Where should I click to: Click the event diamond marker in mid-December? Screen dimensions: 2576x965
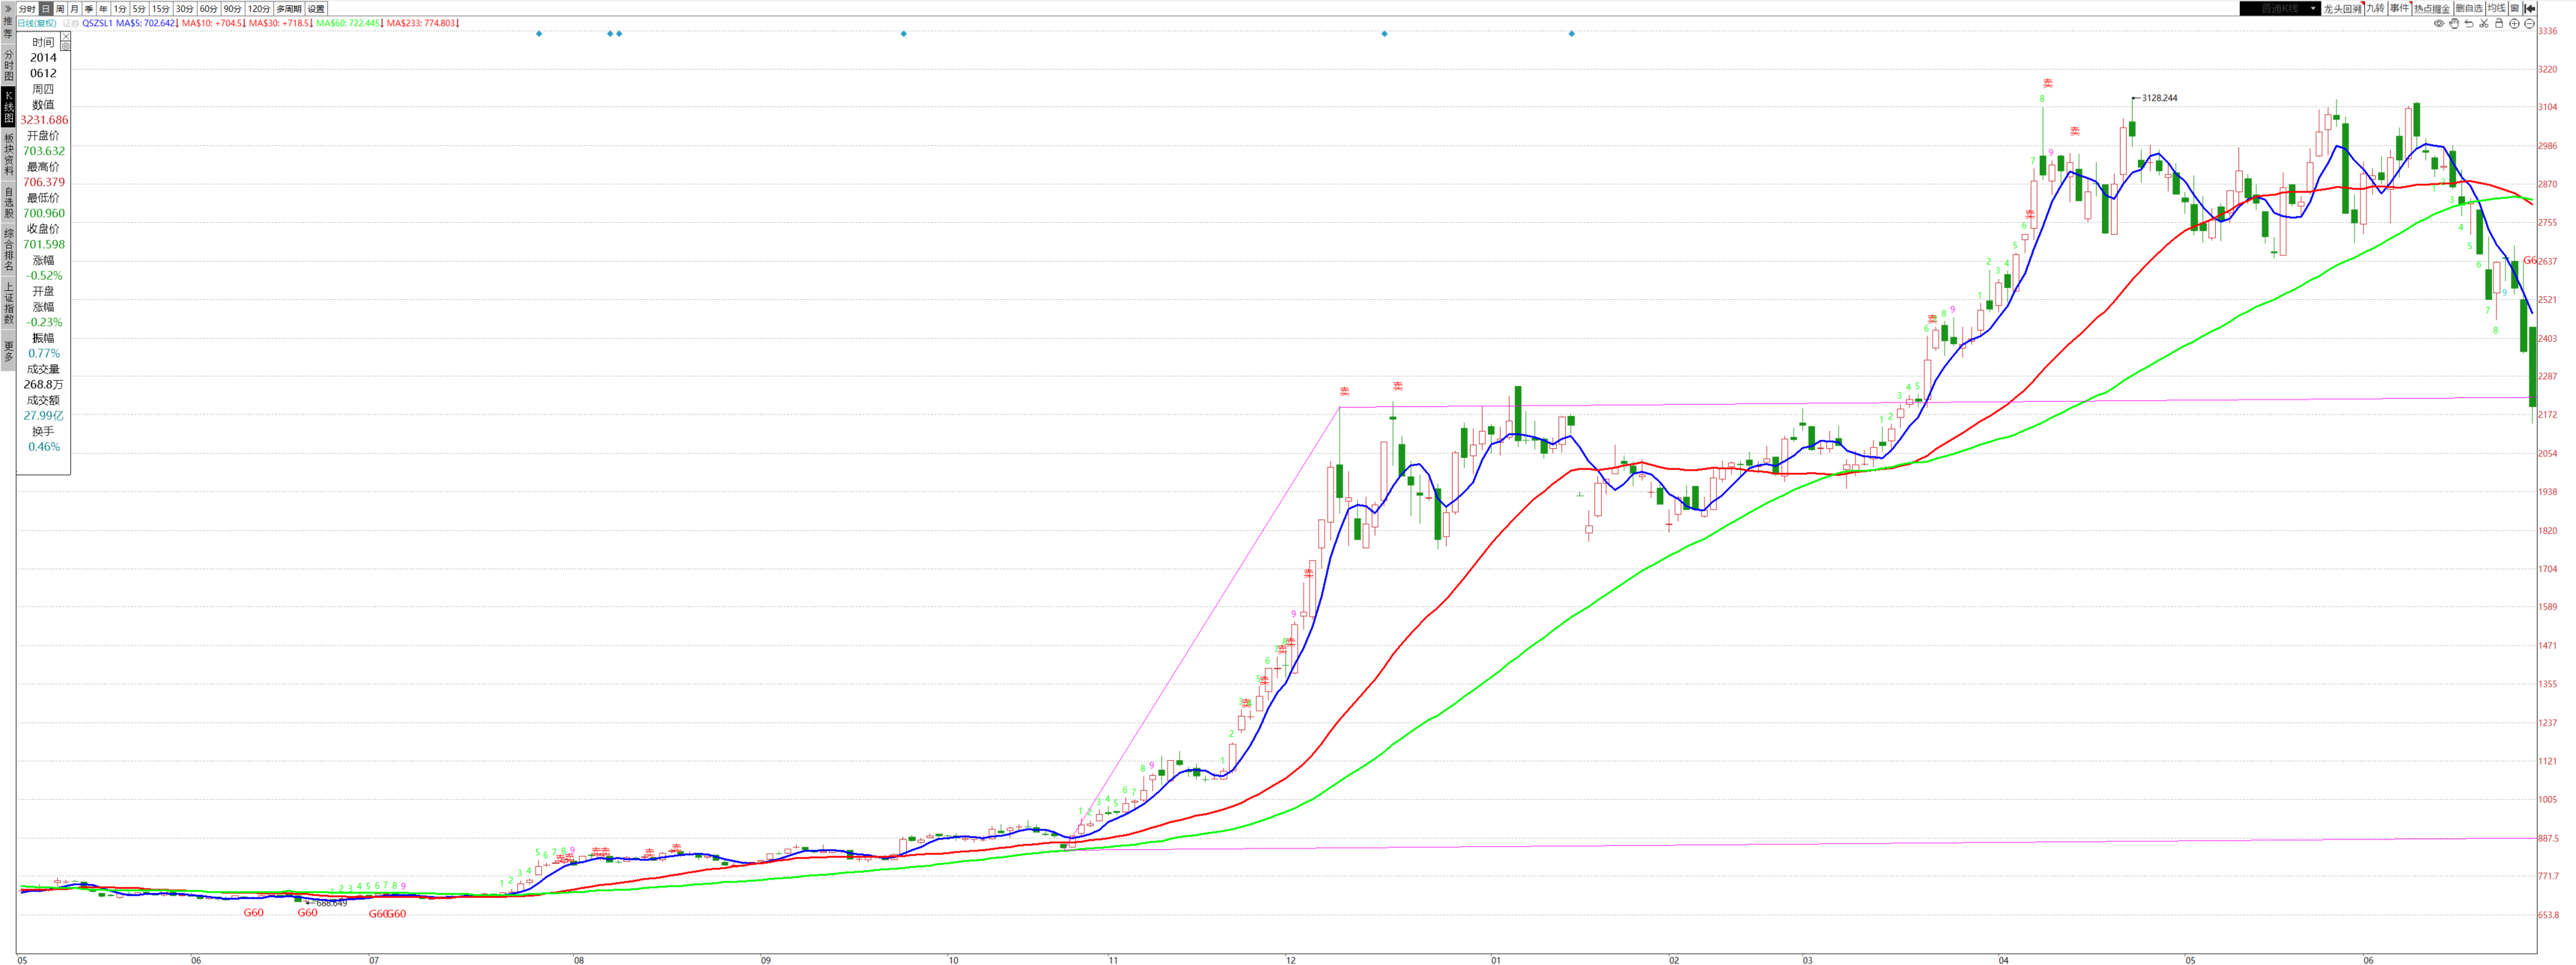[x=1384, y=34]
